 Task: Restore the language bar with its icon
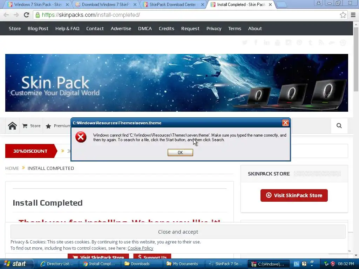point(312,262)
